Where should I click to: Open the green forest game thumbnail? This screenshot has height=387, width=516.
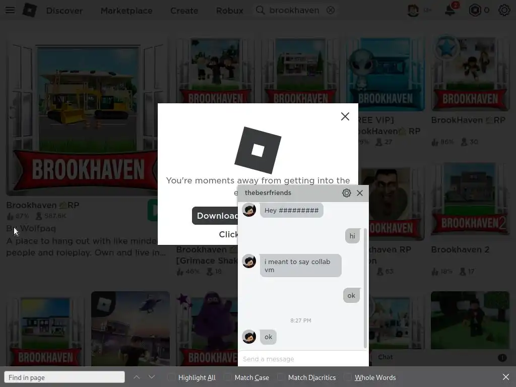(470, 320)
